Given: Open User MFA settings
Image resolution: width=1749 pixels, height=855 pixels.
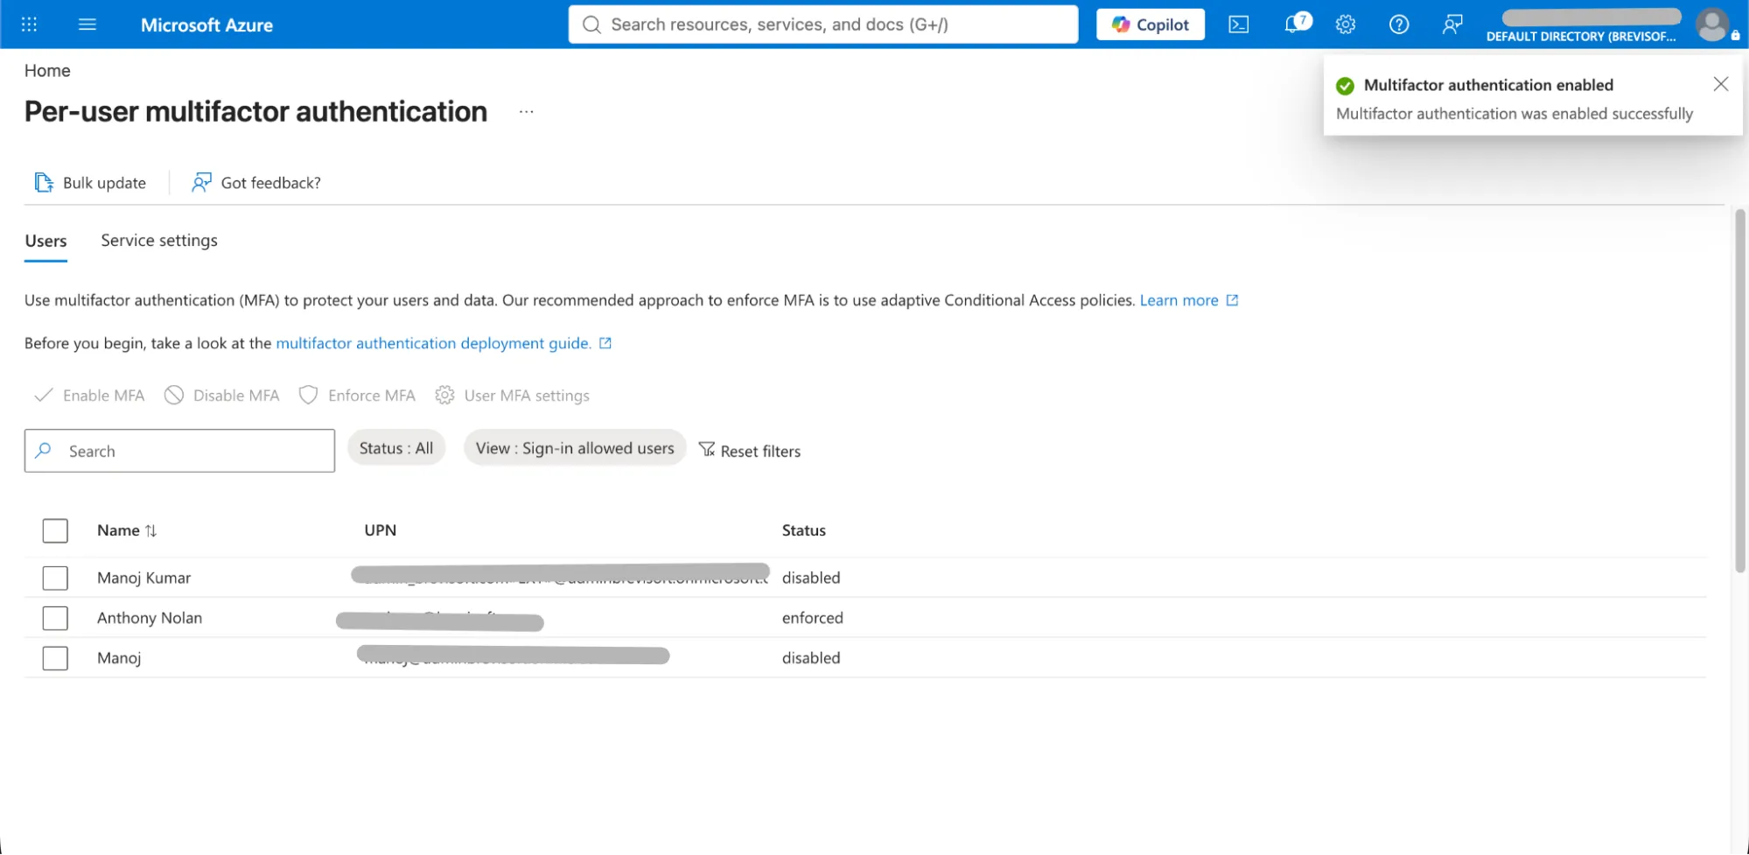Looking at the screenshot, I should click(513, 396).
